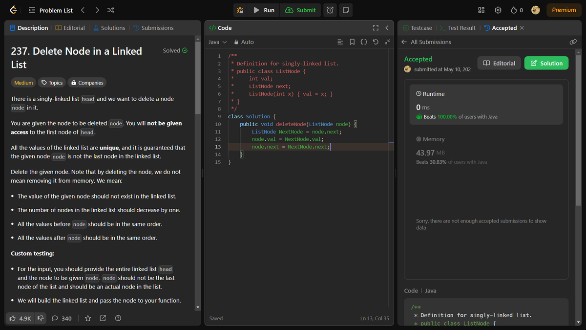Open the notes sticky note icon
This screenshot has height=330, width=586.
coord(345,10)
